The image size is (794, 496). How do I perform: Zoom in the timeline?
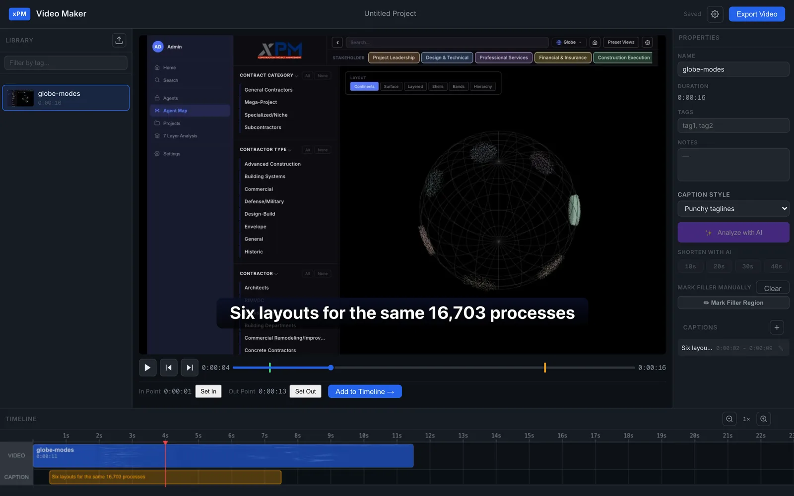pos(764,419)
